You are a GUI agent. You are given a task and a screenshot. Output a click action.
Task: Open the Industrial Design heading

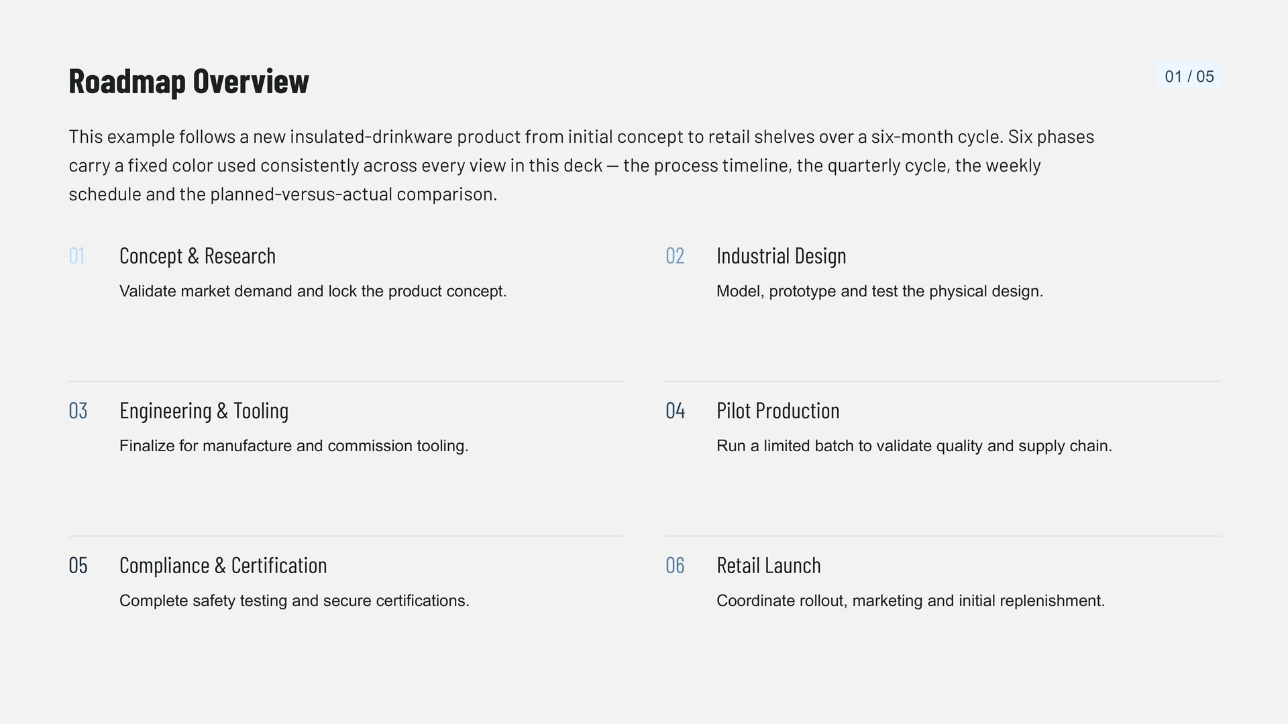pos(781,255)
